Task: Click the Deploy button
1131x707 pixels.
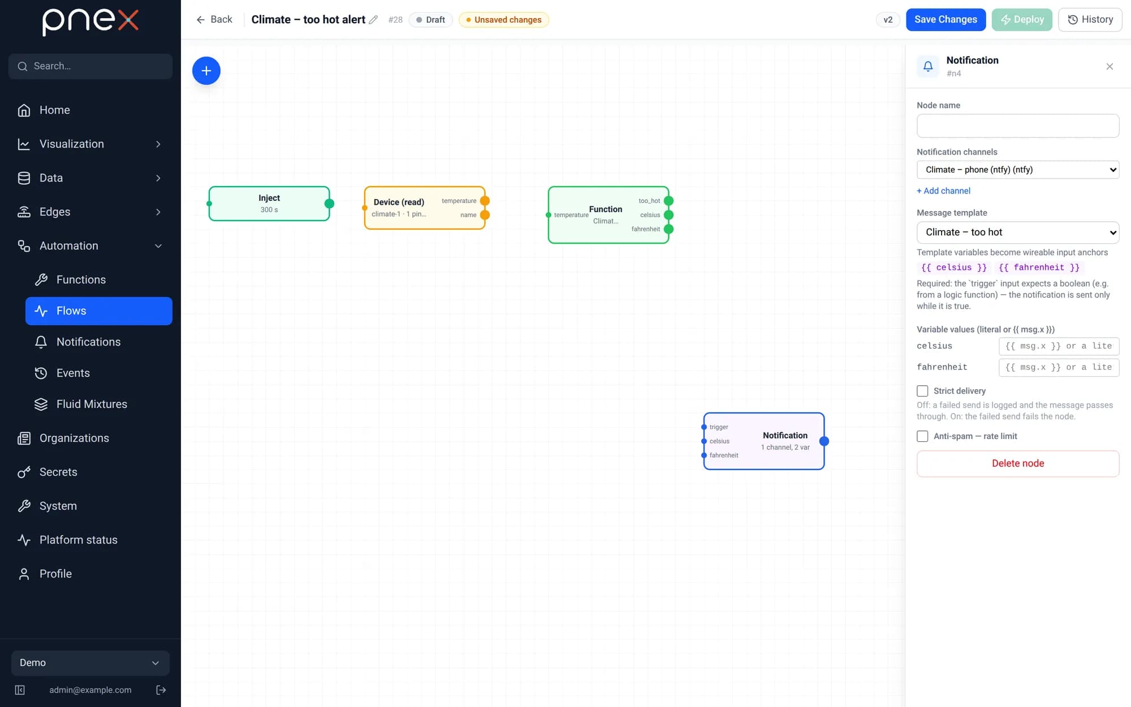Action: pos(1022,20)
